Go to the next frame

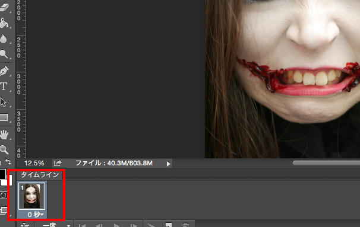click(134, 225)
